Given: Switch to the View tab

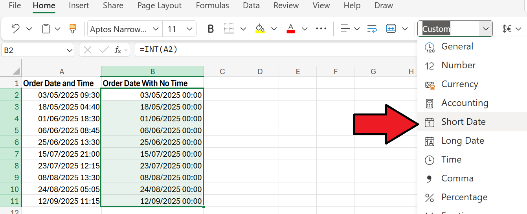Looking at the screenshot, I should (321, 5).
